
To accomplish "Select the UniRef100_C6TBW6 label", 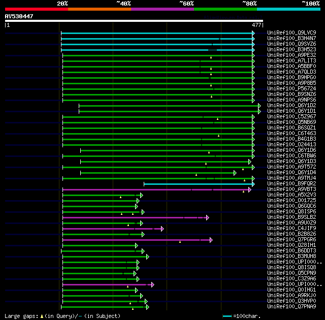I will point(291,155).
